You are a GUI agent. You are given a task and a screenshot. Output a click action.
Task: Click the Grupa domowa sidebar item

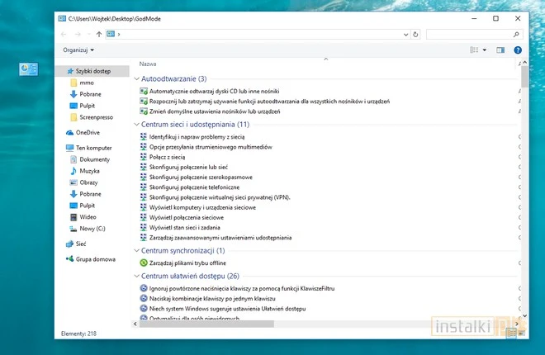(95, 259)
